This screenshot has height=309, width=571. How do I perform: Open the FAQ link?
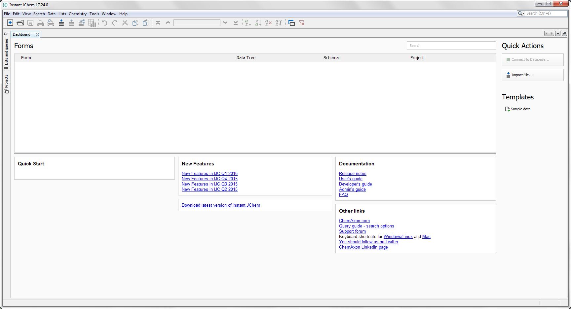point(343,194)
